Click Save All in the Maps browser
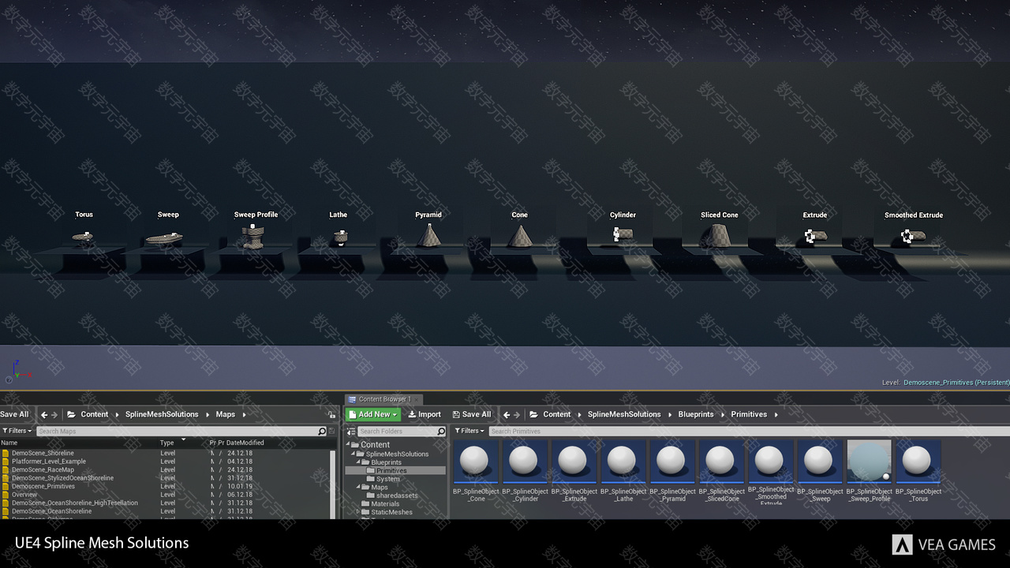 14,414
